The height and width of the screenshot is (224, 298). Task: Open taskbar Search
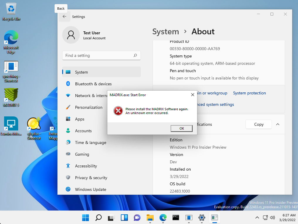pos(99,218)
